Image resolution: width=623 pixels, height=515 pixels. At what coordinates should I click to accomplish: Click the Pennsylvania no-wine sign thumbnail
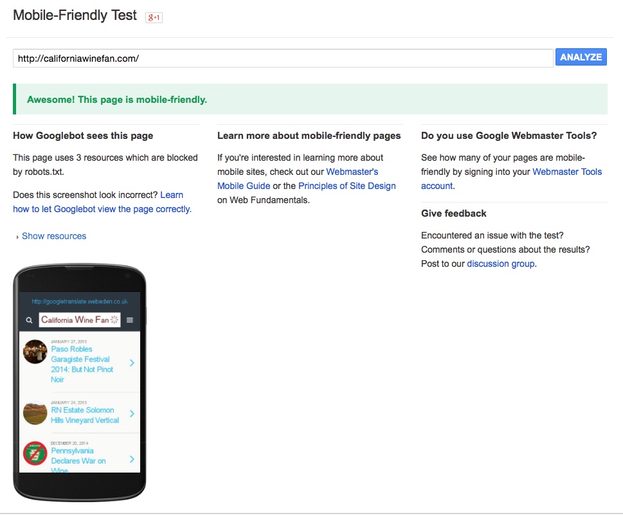tap(35, 453)
